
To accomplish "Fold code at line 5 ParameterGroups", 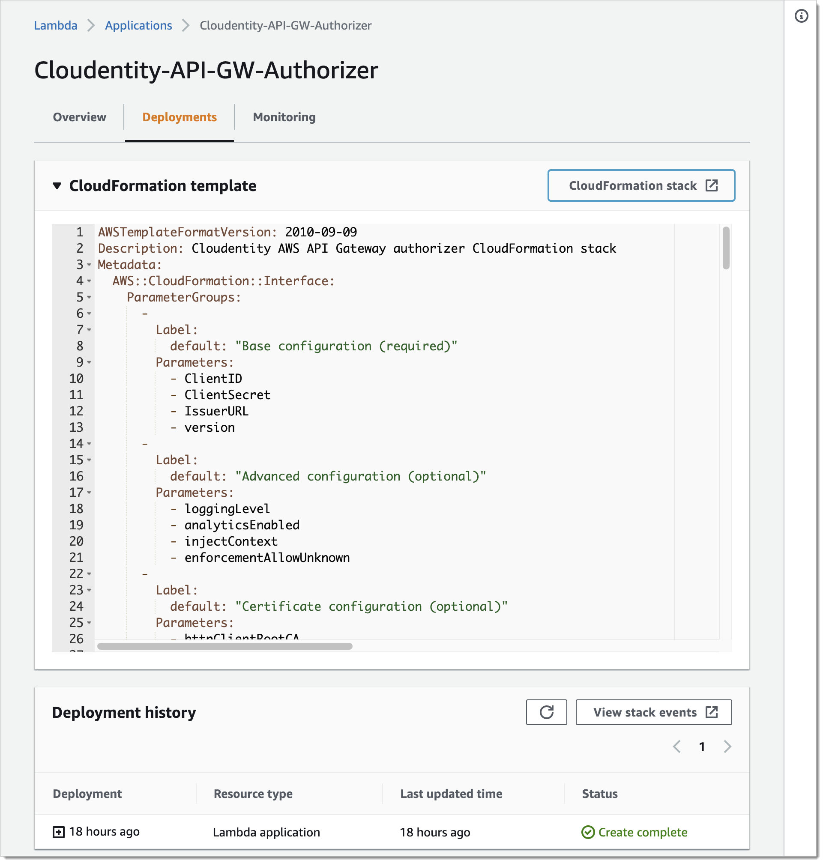I will coord(89,297).
